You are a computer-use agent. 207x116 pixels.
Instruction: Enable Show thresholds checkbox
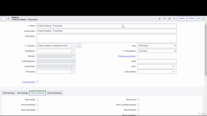(38, 105)
